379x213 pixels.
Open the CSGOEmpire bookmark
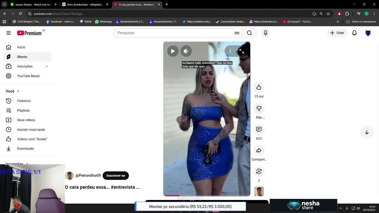click(x=26, y=22)
